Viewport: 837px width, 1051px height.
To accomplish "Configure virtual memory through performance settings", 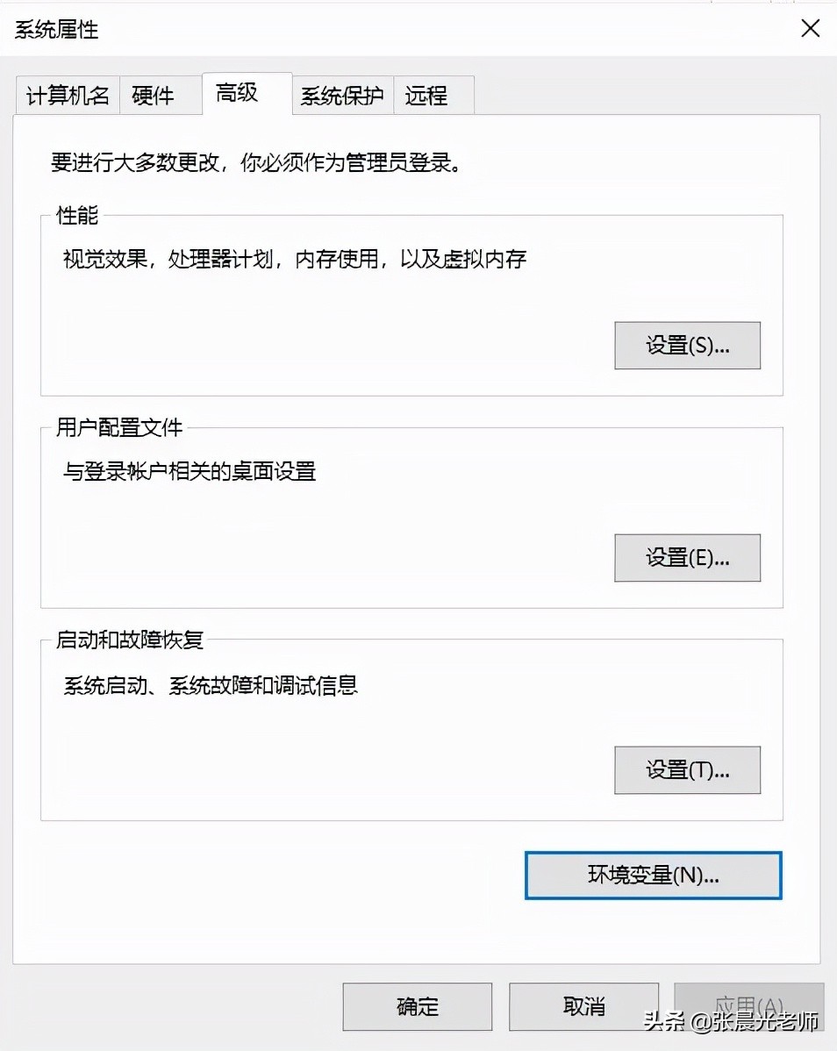I will (x=687, y=346).
